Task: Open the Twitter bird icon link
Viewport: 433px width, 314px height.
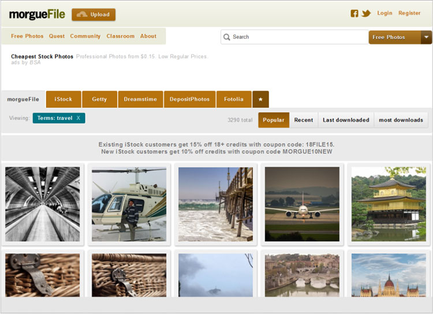Action: [x=366, y=13]
